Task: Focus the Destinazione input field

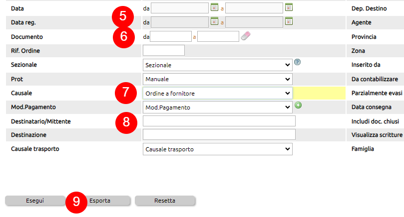Action: (219, 134)
